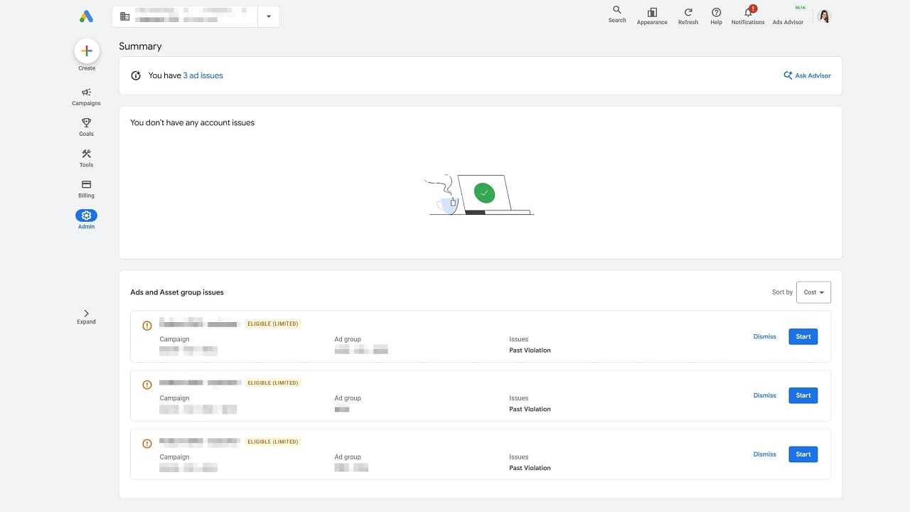Open the Billing section
Screen dimensions: 910x512
click(86, 189)
